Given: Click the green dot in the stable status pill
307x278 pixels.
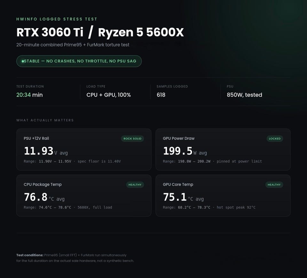Looking at the screenshot, I should pyautogui.click(x=23, y=61).
